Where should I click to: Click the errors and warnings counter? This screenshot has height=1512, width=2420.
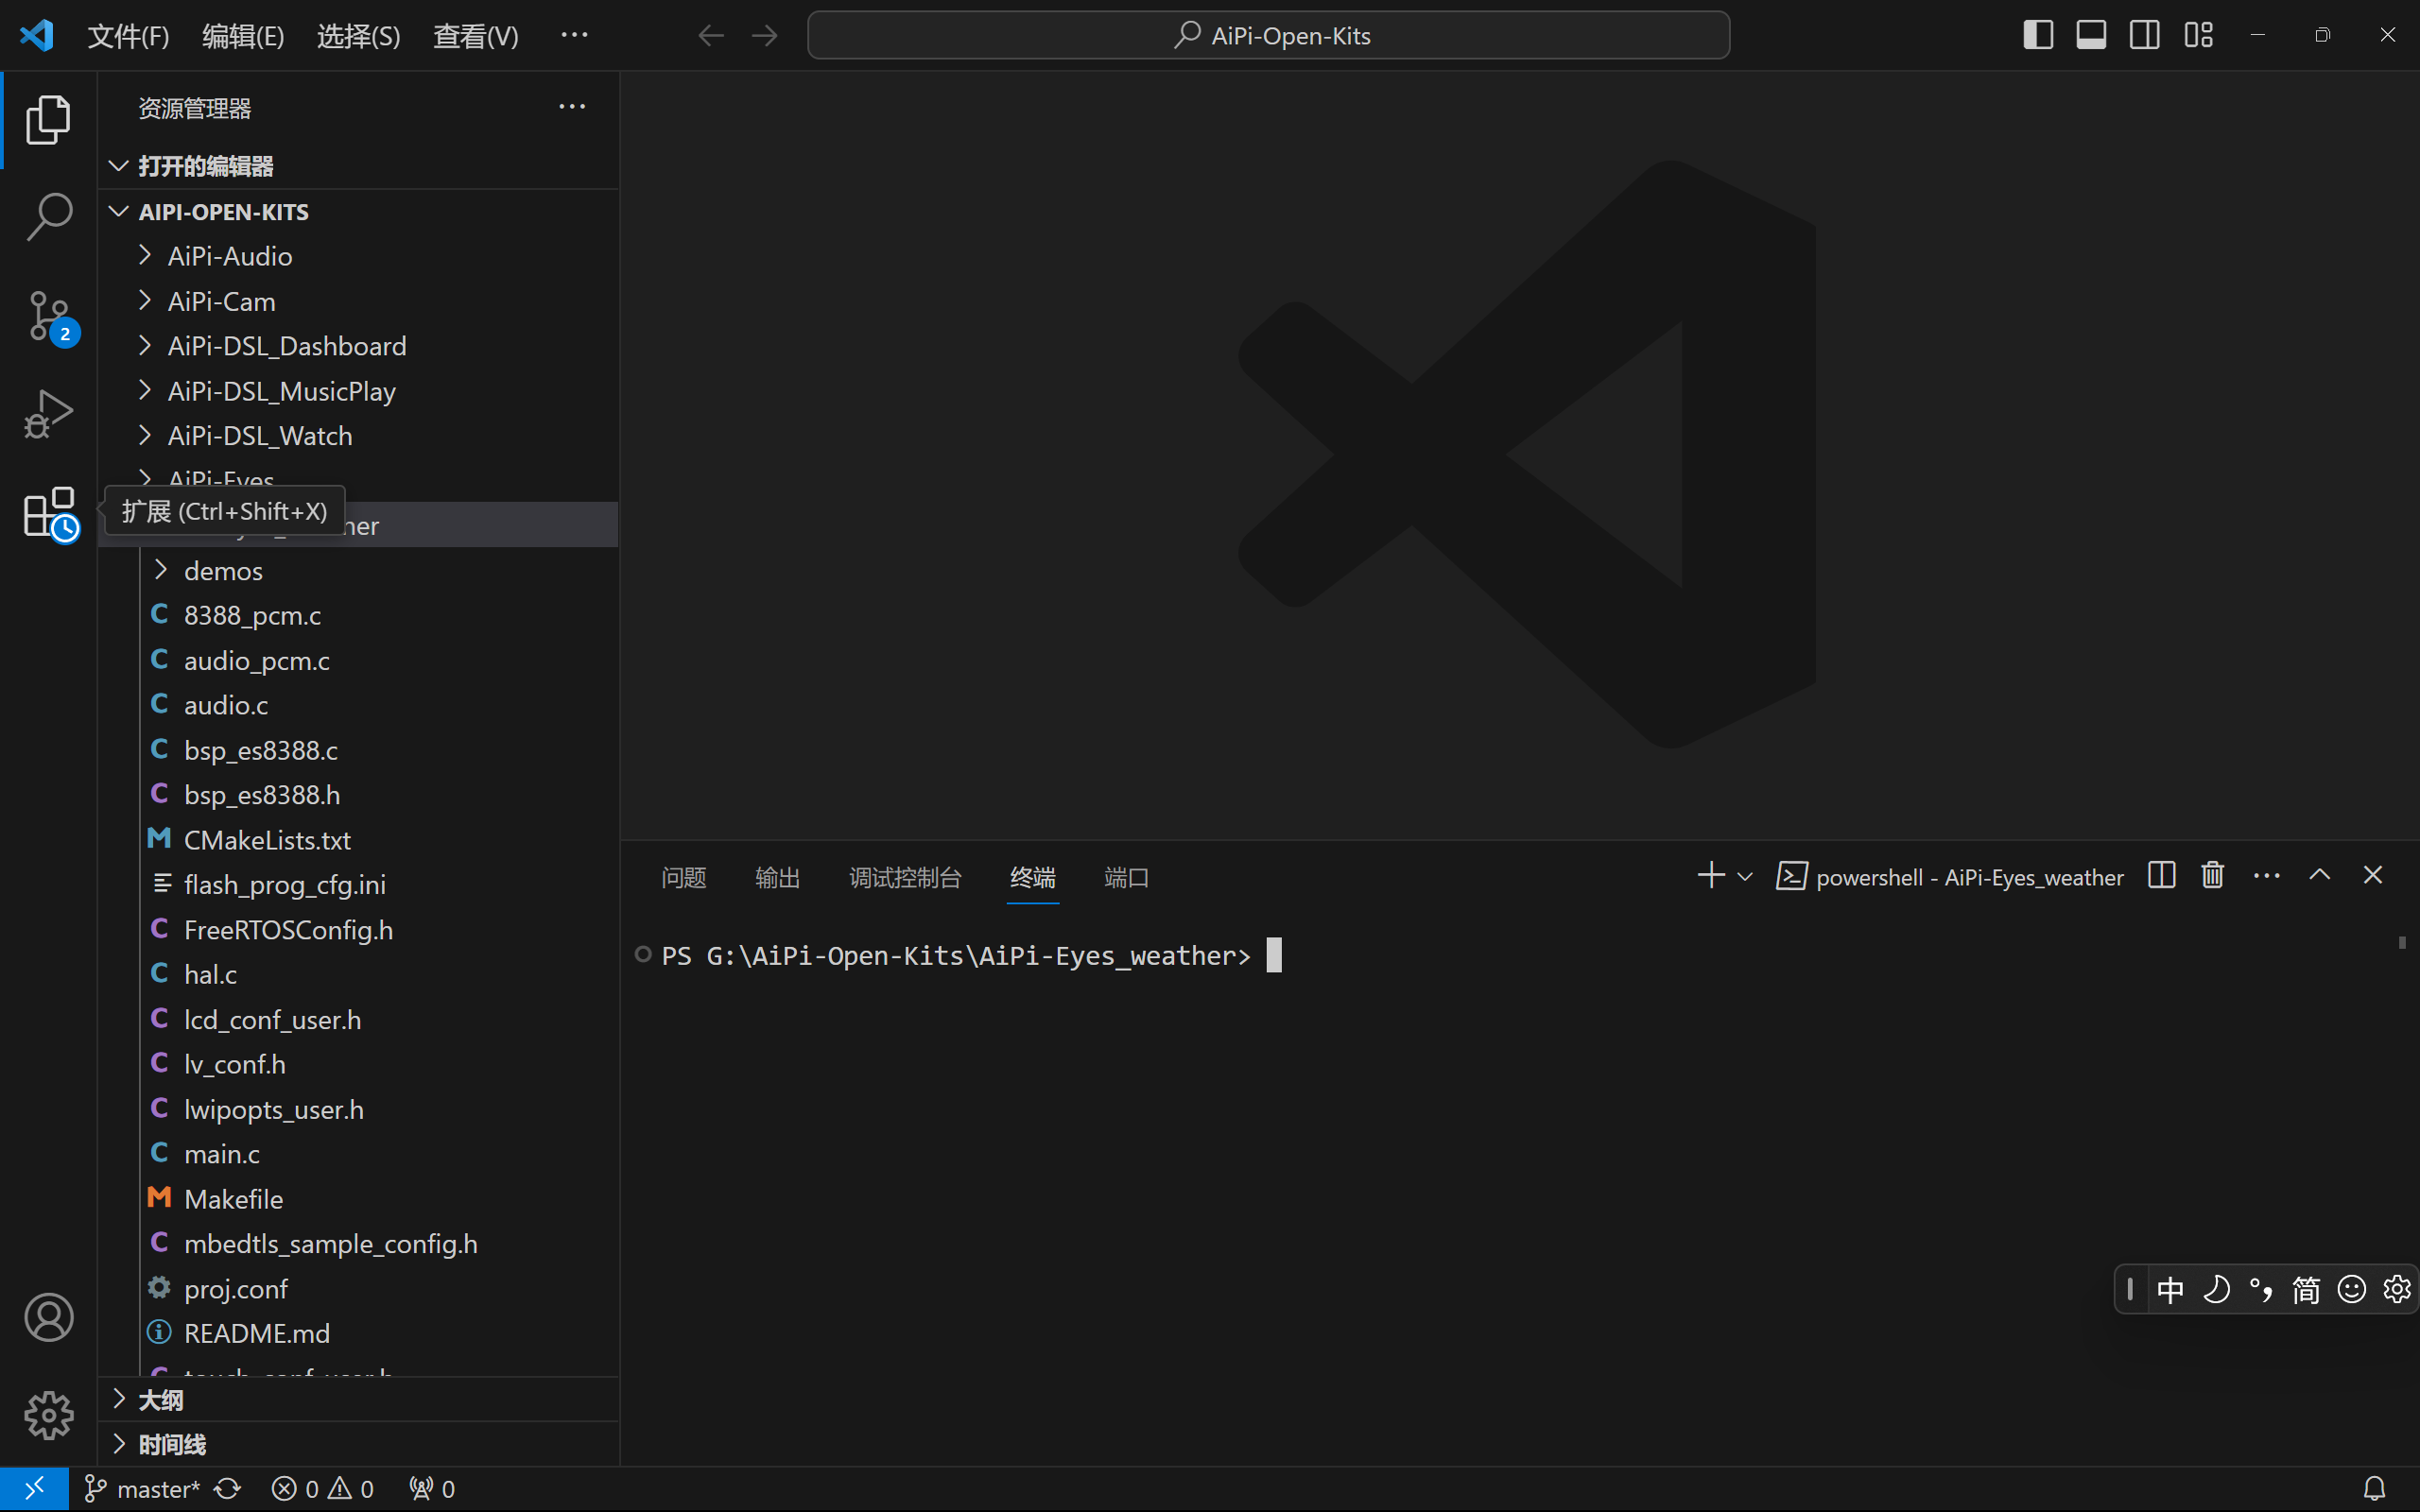(322, 1489)
